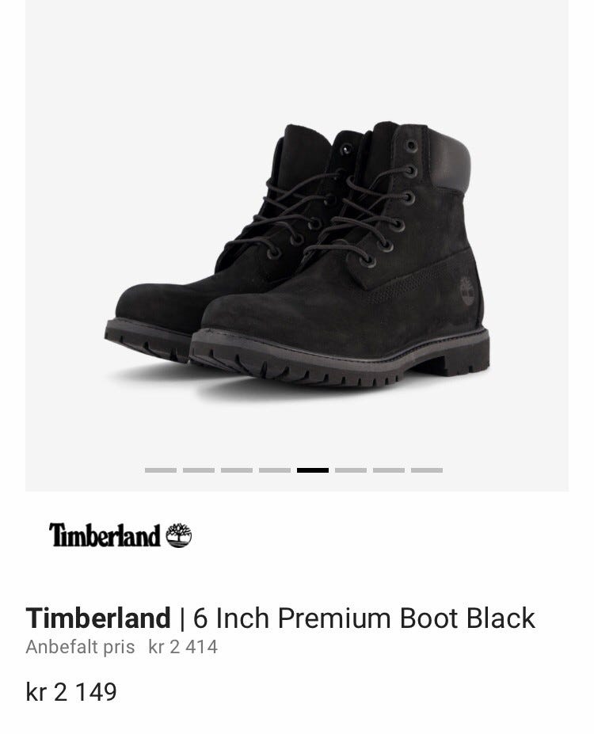This screenshot has width=594, height=734.
Task: Select the sixth image carousel indicator
Action: coord(351,470)
